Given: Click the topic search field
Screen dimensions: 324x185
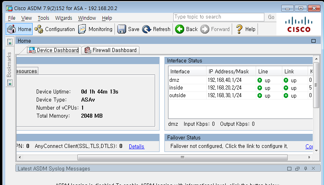Looking at the screenshot, I should (218, 17).
